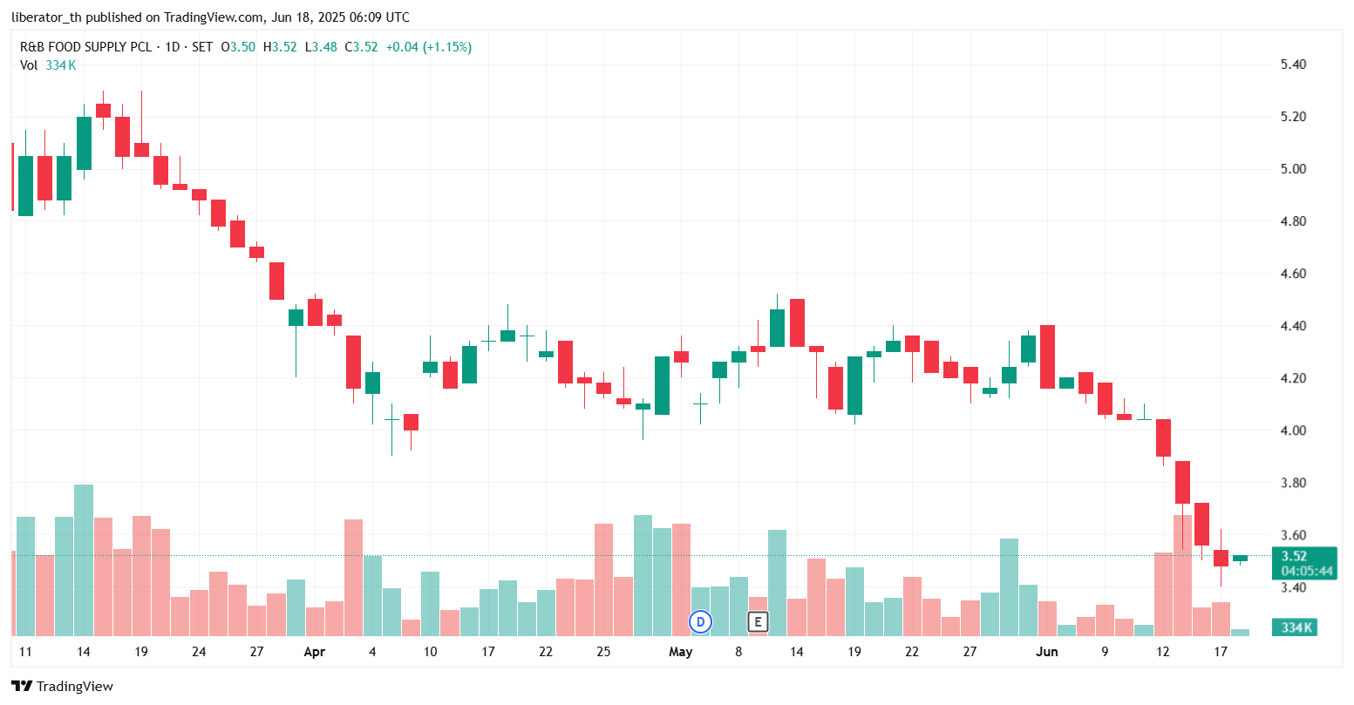This screenshot has height=705, width=1354.
Task: Click the 12 date label on time axis
Action: [x=1163, y=652]
